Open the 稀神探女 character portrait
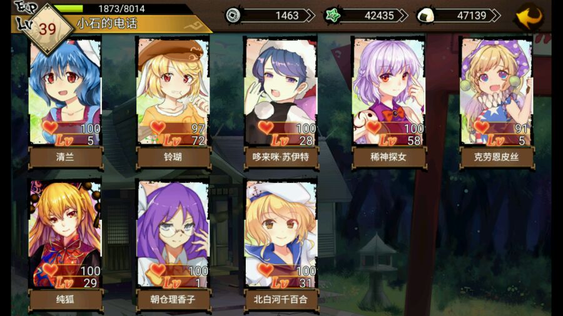The height and width of the screenshot is (316, 563). coord(389,91)
